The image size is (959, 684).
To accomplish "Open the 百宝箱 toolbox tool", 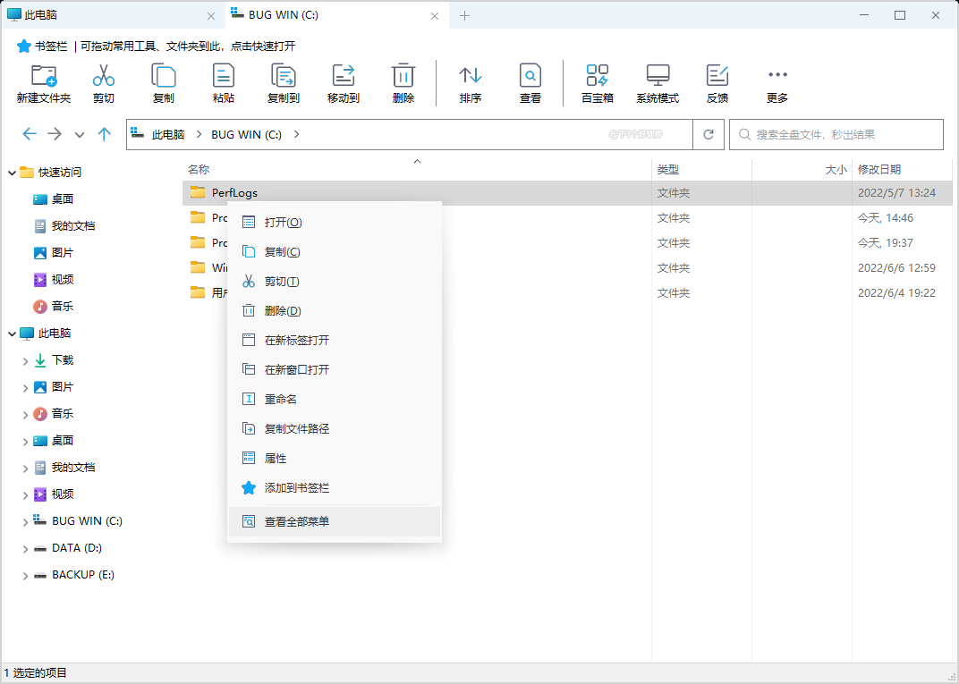I will pos(597,82).
